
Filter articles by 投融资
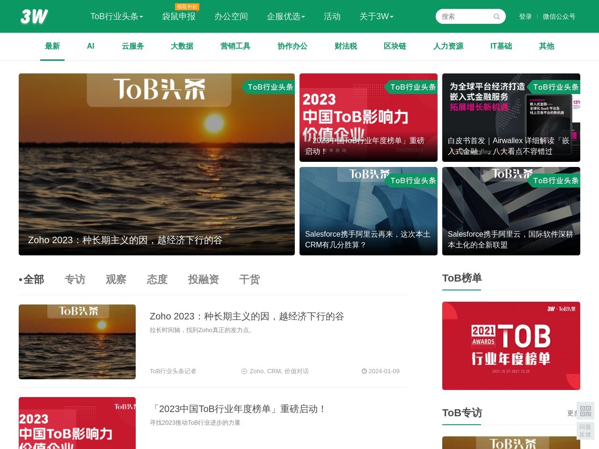pos(204,280)
